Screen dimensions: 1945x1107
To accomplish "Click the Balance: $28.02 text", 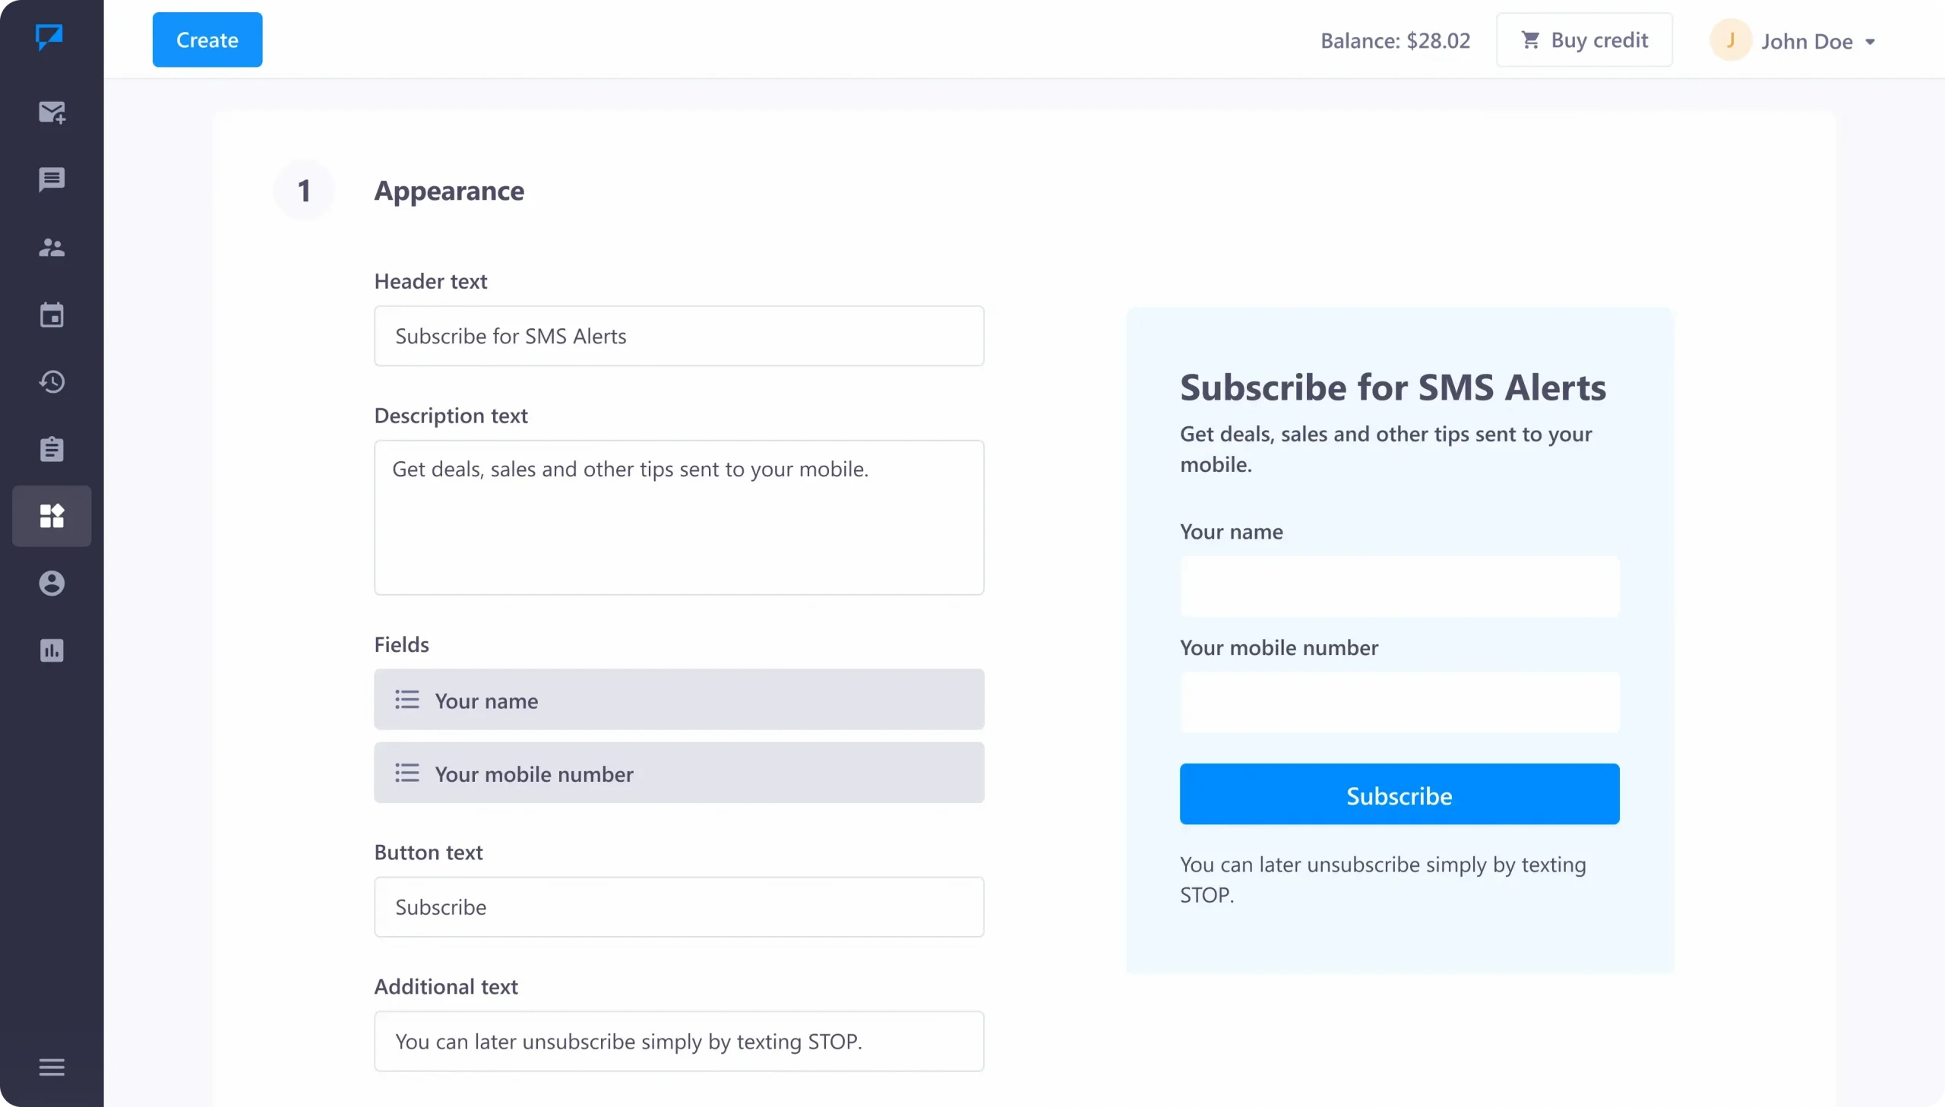I will click(x=1395, y=40).
